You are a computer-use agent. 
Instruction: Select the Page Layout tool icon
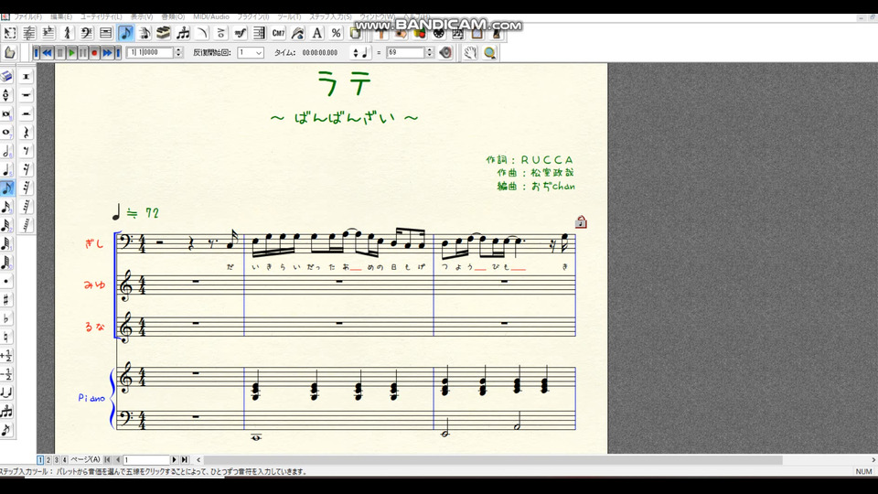point(355,34)
